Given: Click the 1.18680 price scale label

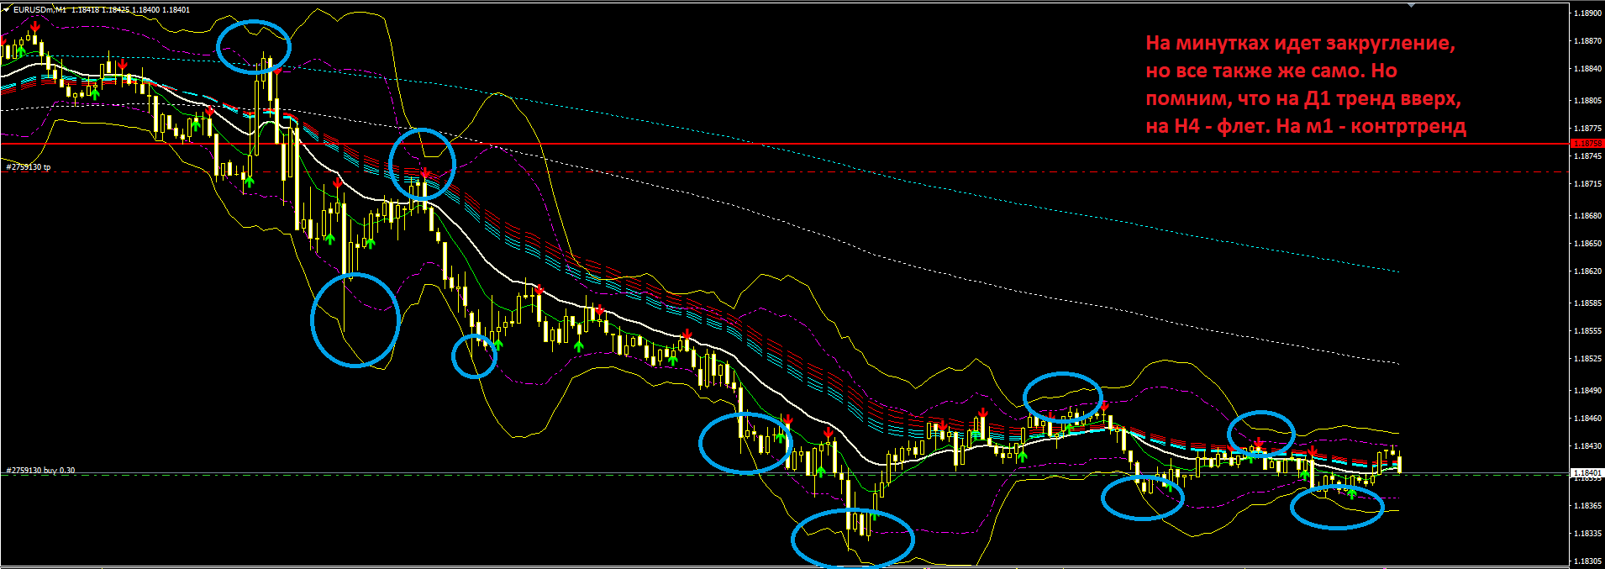Looking at the screenshot, I should click(x=1587, y=216).
